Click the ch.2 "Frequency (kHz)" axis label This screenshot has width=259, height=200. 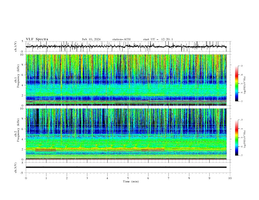tap(18, 130)
